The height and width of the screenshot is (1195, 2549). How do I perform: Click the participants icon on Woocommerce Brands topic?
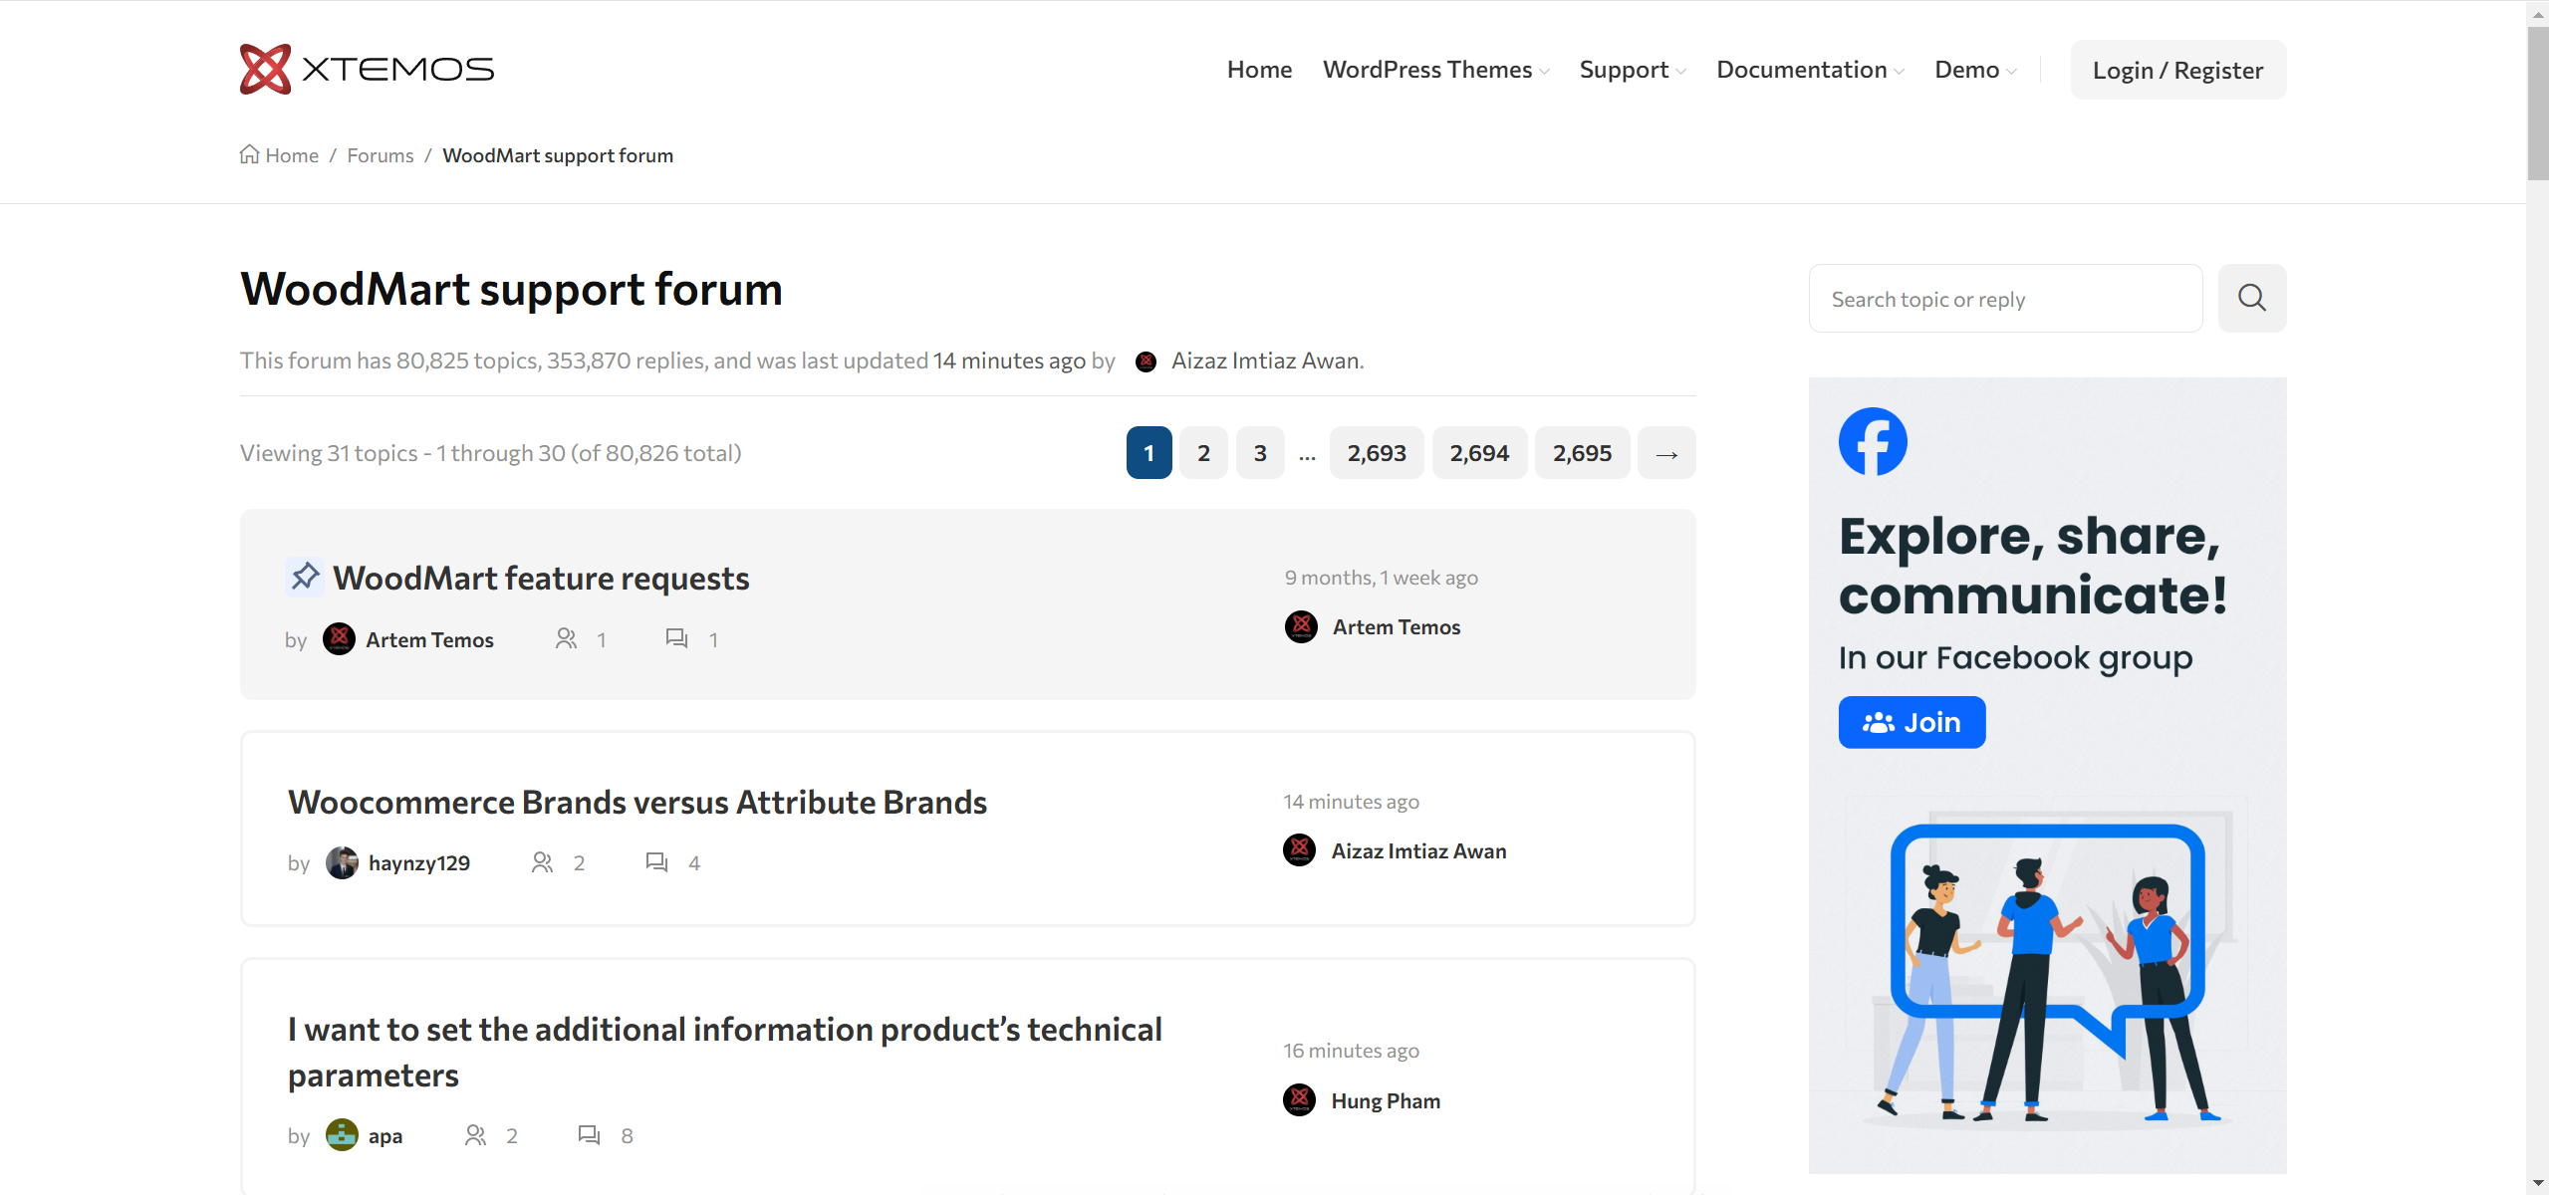pos(542,861)
